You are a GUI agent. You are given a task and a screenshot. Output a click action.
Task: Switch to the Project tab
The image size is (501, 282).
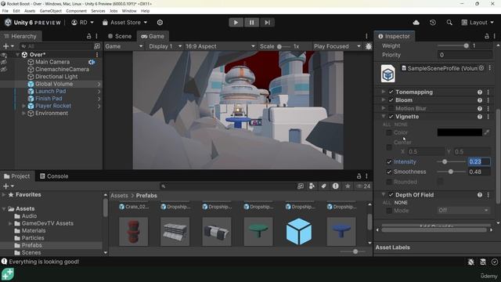17,176
